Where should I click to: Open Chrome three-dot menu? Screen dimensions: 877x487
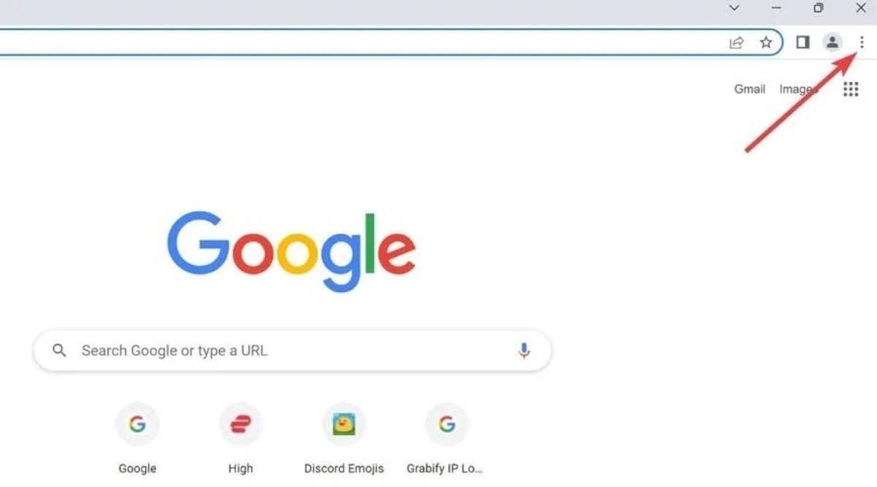(862, 42)
